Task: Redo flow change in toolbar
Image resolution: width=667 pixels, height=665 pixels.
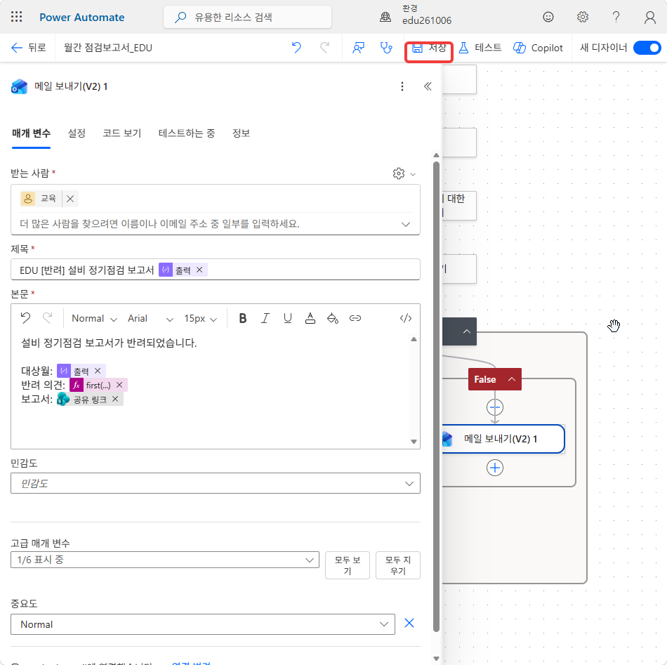Action: tap(325, 47)
